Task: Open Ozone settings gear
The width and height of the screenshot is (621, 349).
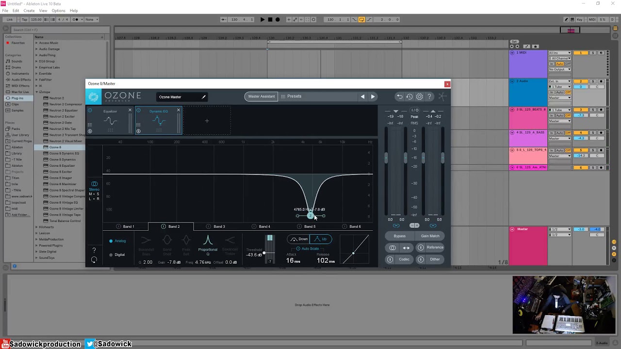Action: tap(420, 96)
